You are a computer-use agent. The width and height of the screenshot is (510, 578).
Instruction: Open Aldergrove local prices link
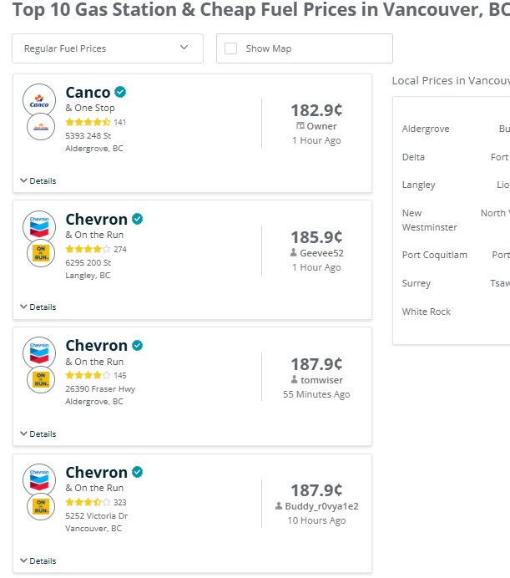426,129
